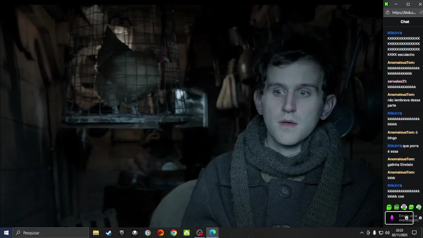The image size is (423, 238).
Task: Open clock showing 22:22 02/11/2025
Action: point(400,233)
